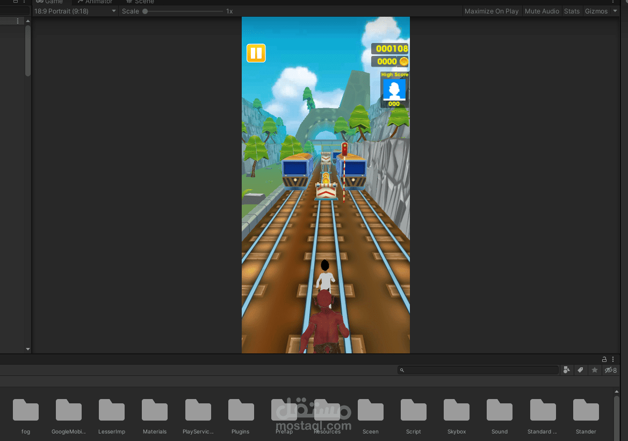
Task: Toggle Gizmos in the Game view
Action: (596, 11)
